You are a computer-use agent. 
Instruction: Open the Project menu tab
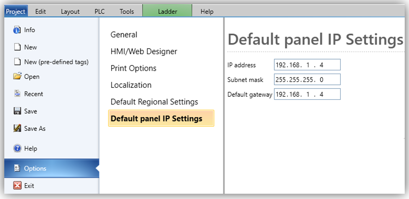[16, 11]
